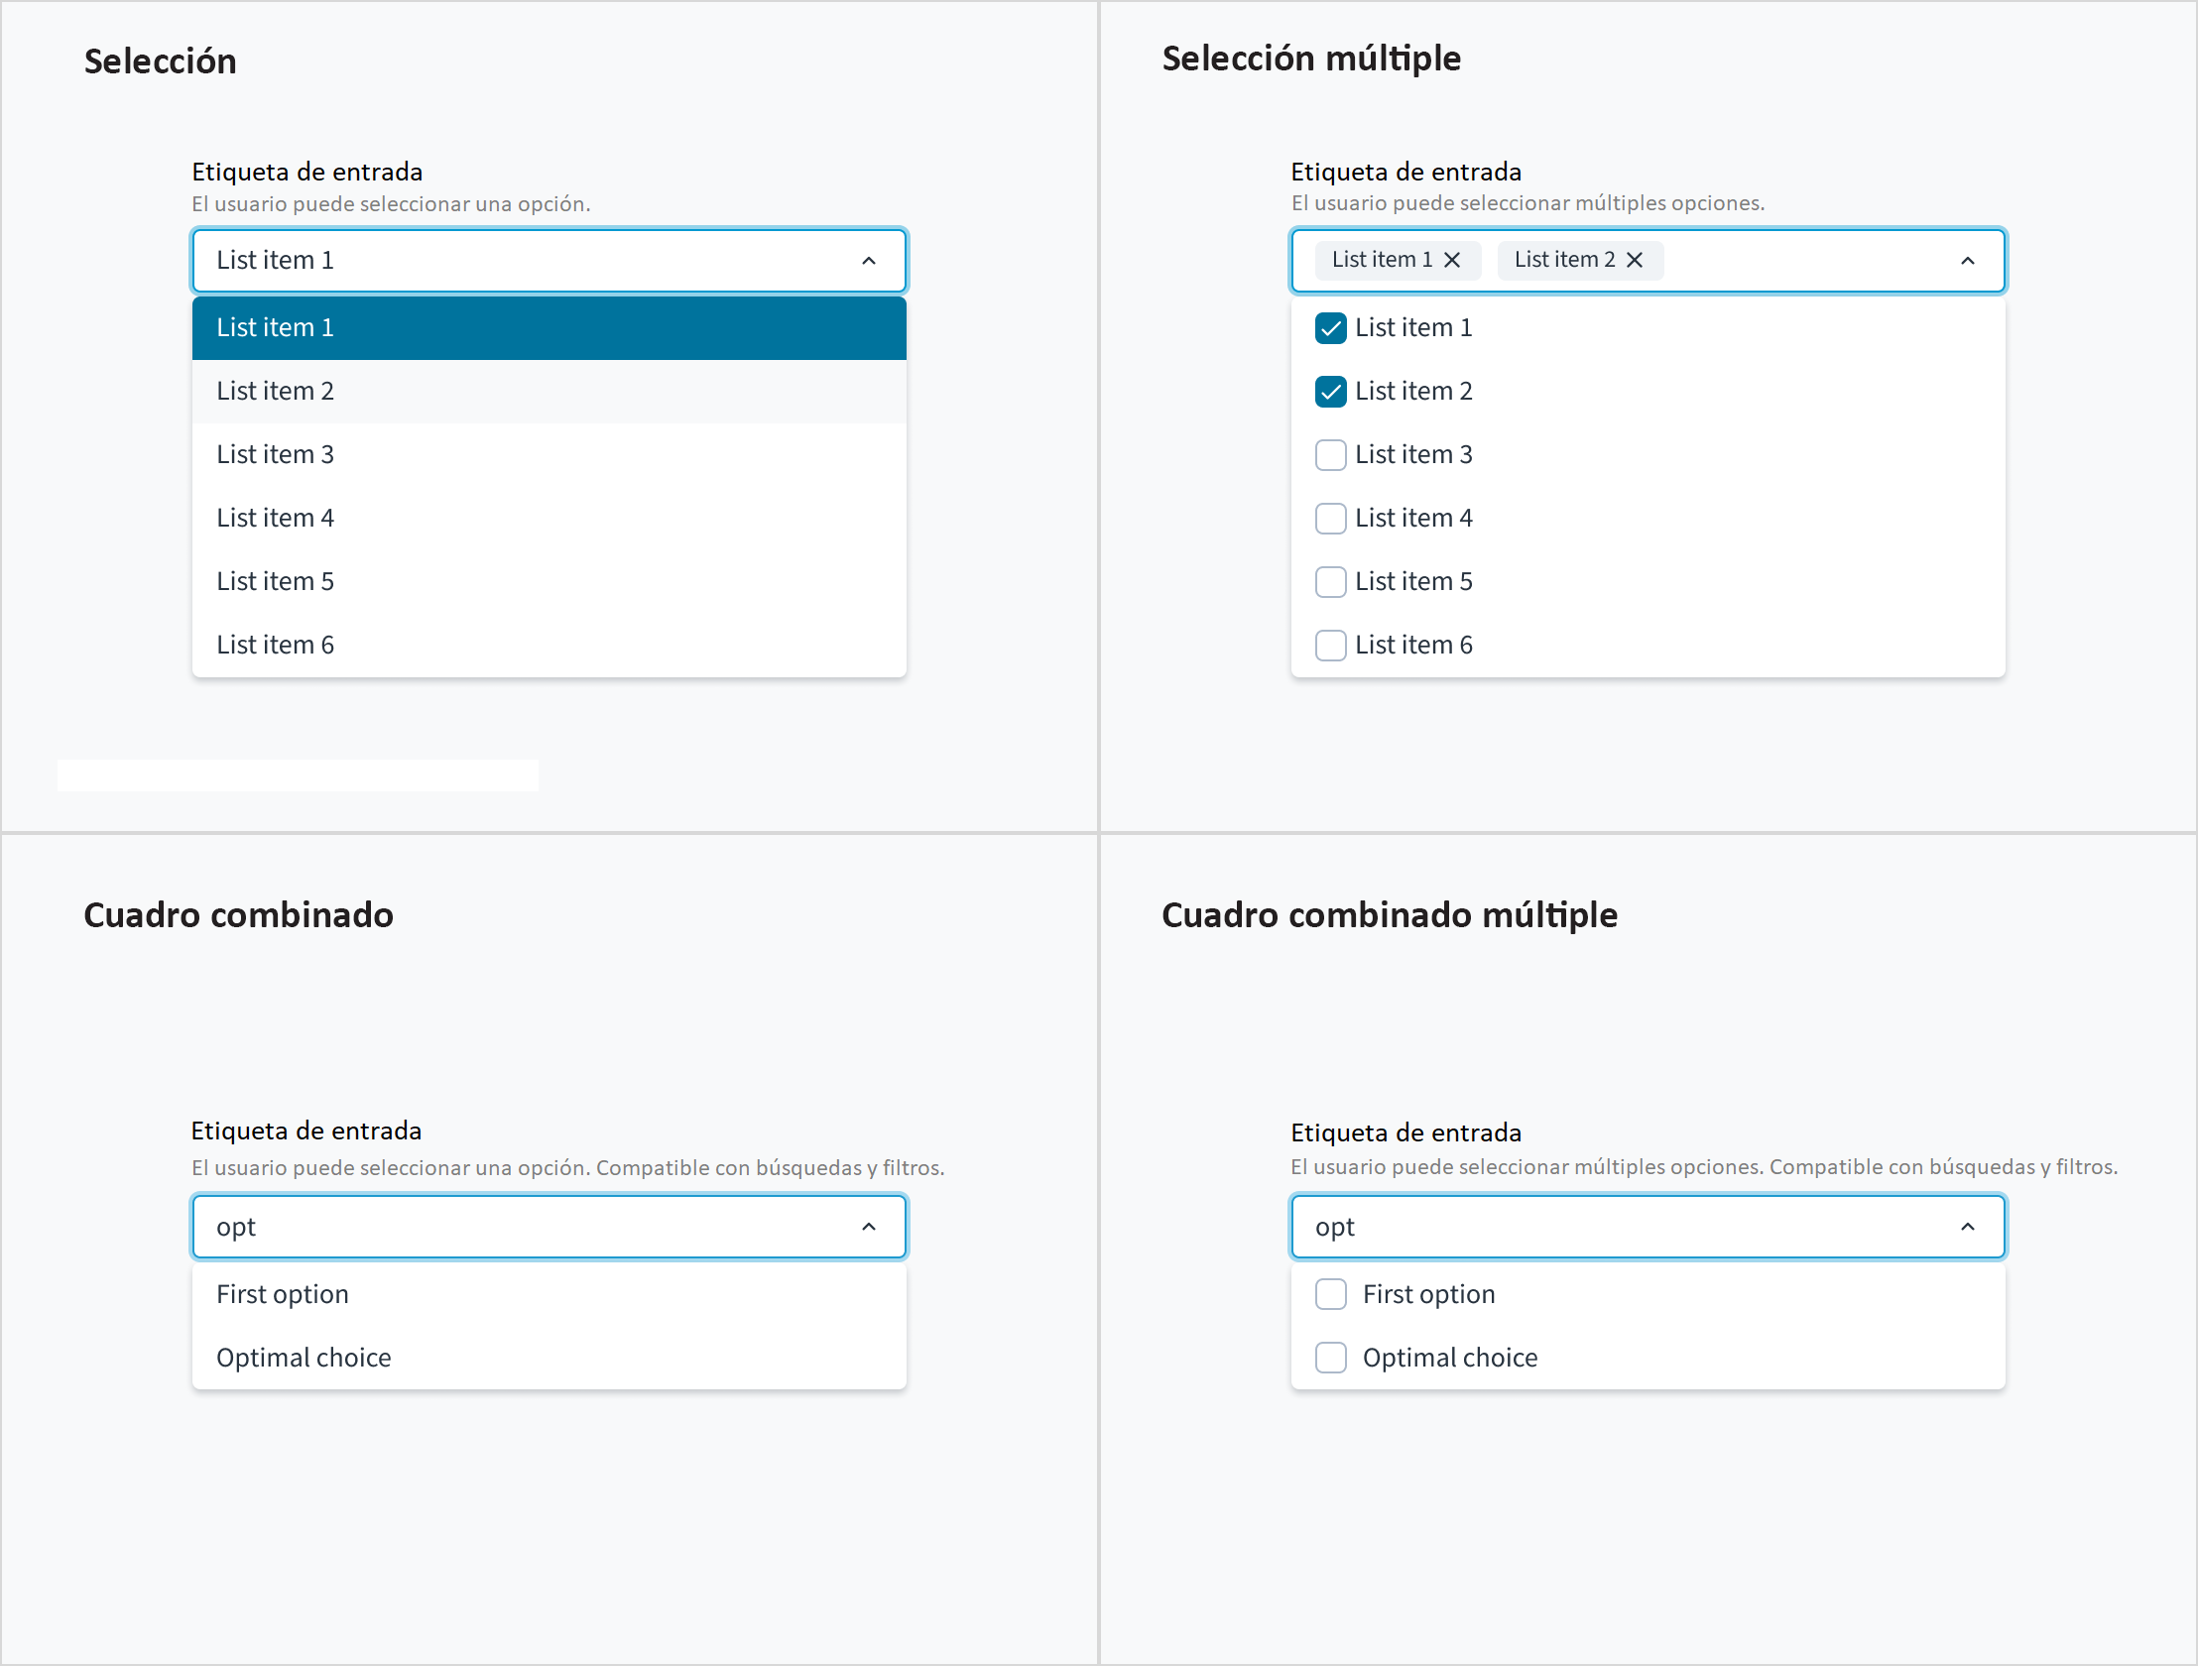Collapse the Selección múltiple chevron

(x=1968, y=260)
